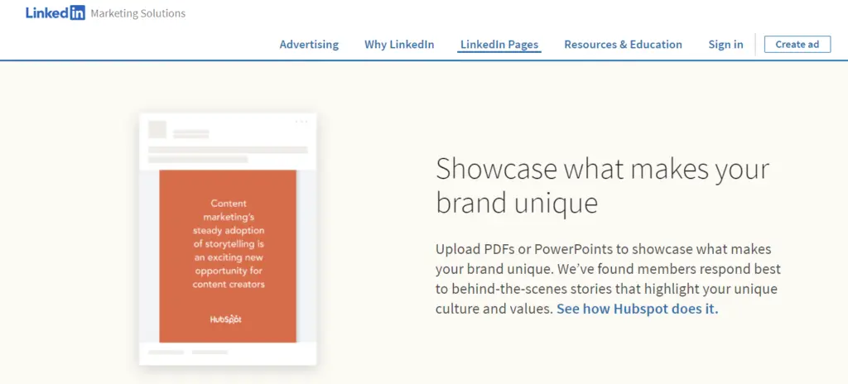Image resolution: width=848 pixels, height=384 pixels.
Task: Click the HubSpot logo in the slide
Action: [225, 319]
